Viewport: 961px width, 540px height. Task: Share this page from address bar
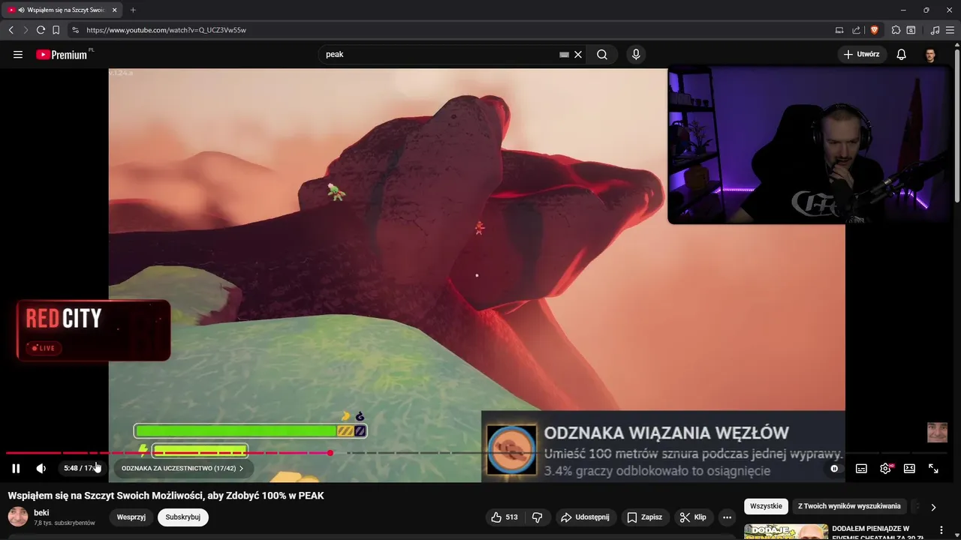click(856, 30)
